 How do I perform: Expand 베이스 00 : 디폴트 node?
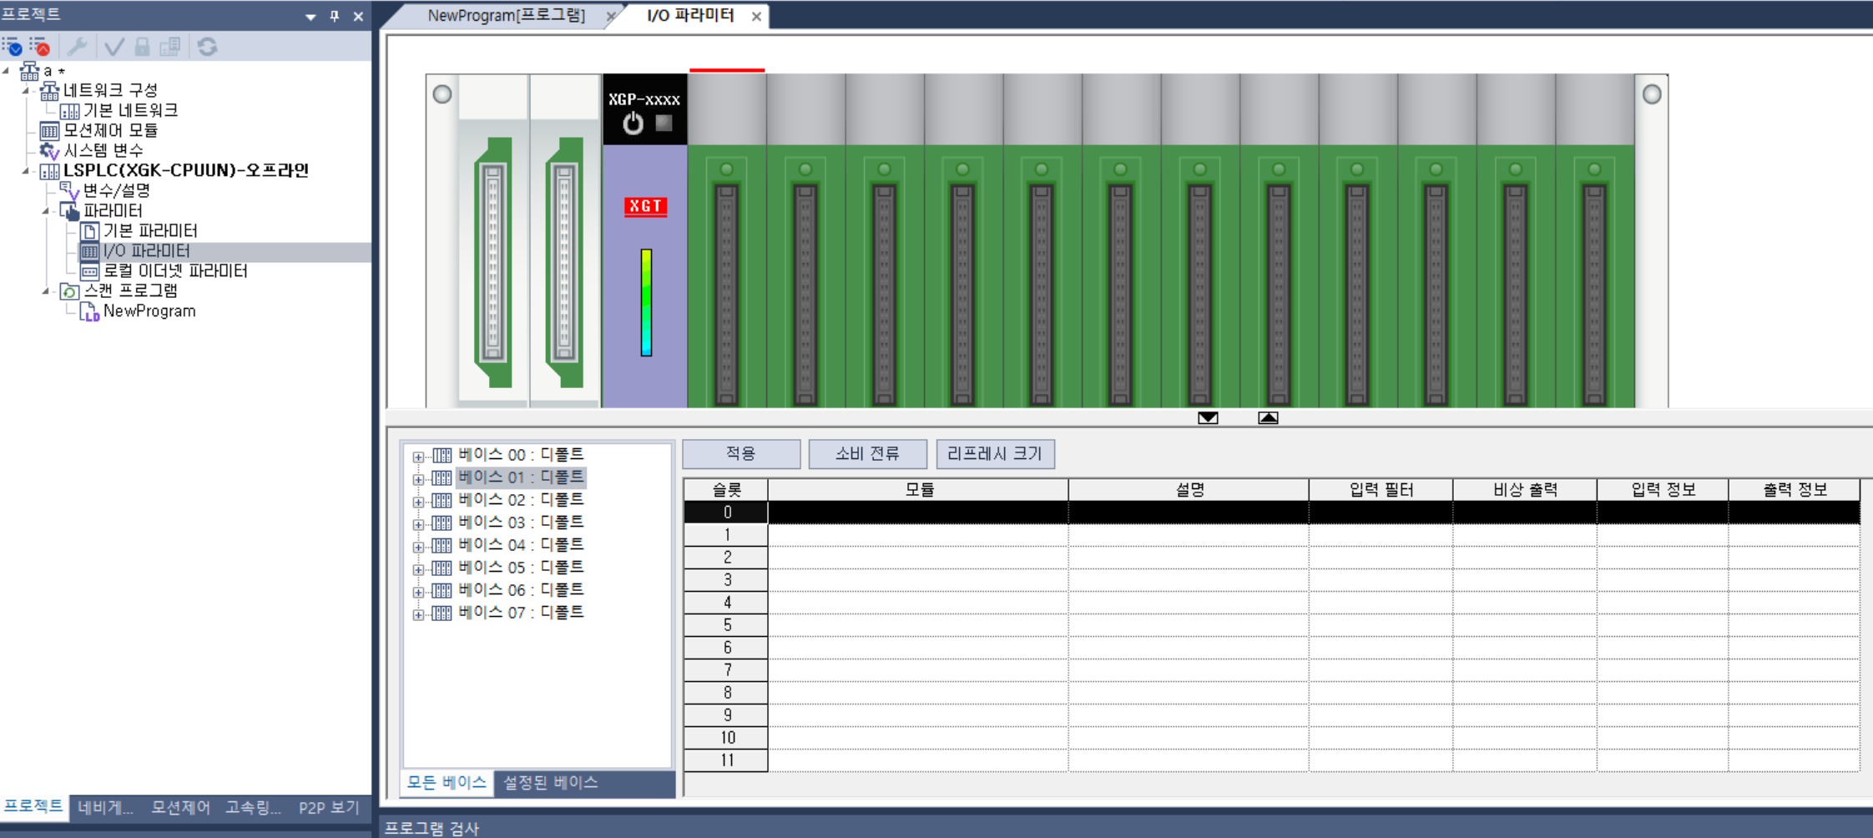(418, 457)
